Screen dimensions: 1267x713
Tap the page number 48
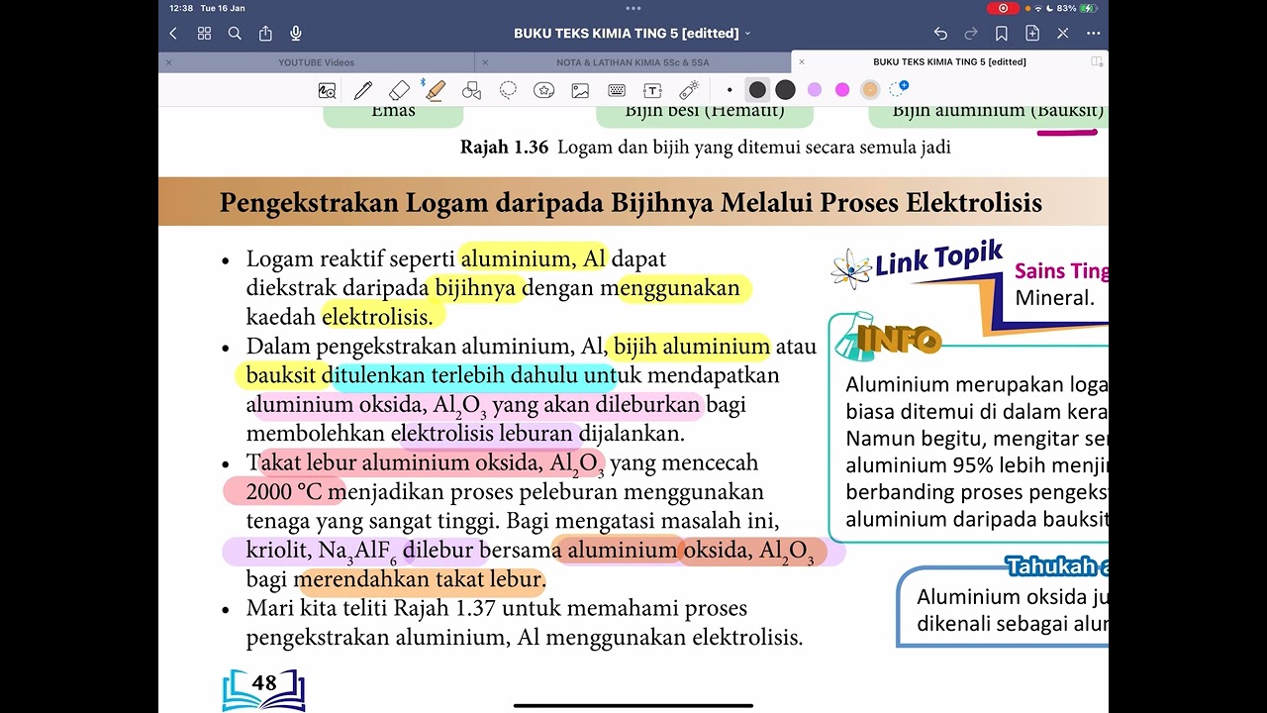tap(264, 683)
